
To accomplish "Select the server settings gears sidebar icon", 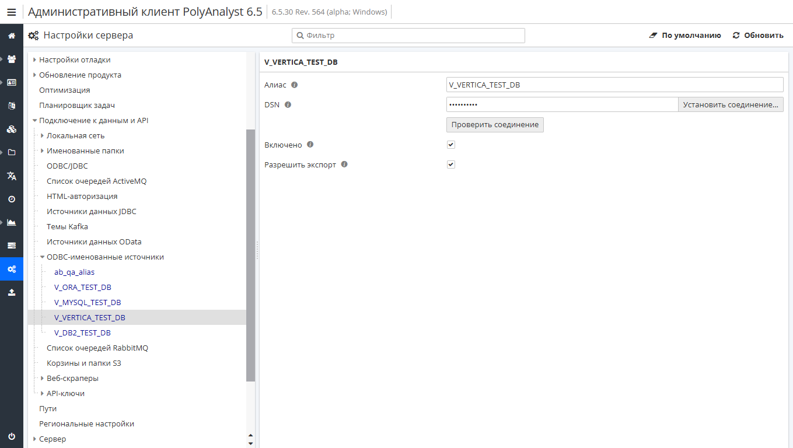I will (12, 269).
